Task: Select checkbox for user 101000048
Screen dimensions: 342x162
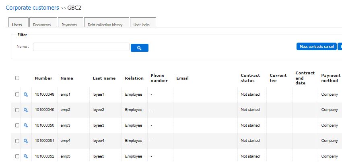Action: (x=17, y=94)
